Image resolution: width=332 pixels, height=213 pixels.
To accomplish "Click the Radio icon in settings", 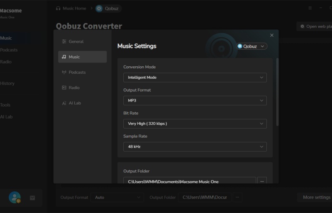I will coord(64,87).
